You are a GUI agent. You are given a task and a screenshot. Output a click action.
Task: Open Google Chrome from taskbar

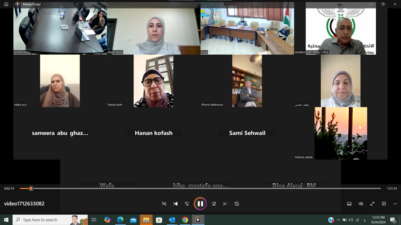point(185,220)
